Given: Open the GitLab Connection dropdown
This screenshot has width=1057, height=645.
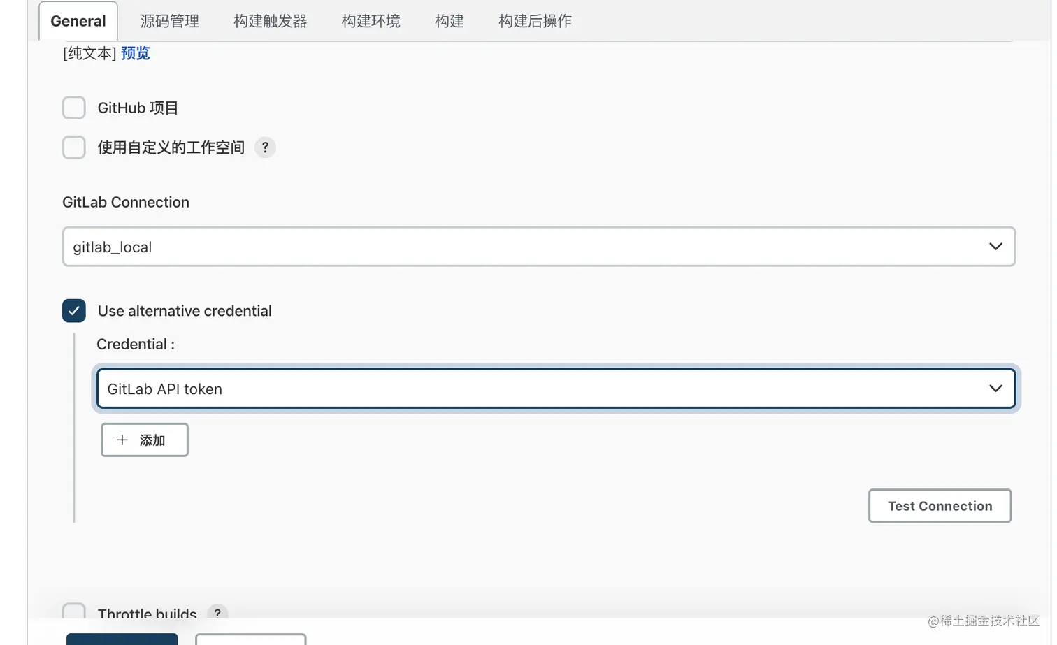Looking at the screenshot, I should [539, 247].
